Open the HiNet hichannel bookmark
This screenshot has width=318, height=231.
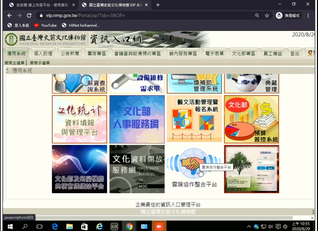pos(81,25)
